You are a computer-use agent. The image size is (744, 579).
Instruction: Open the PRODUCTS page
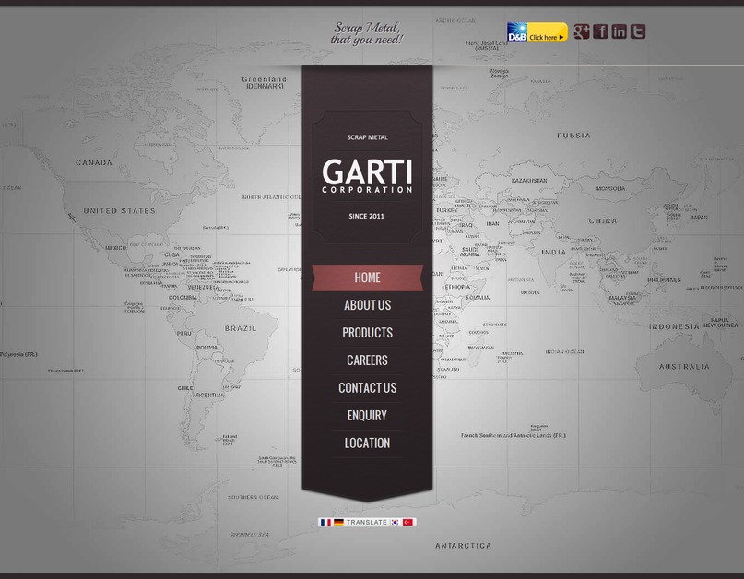pyautogui.click(x=367, y=333)
